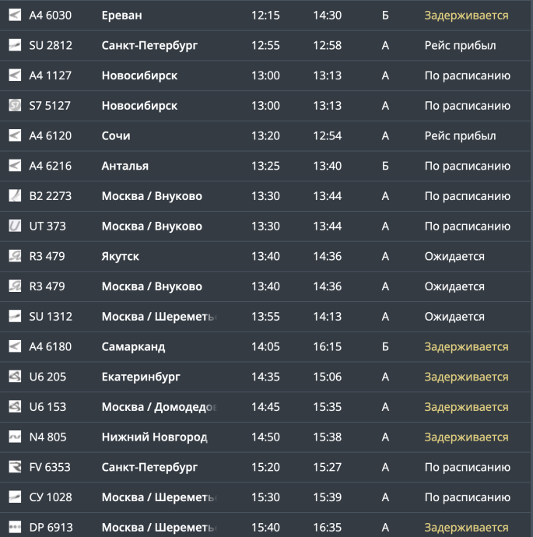Image resolution: width=533 pixels, height=537 pixels.
Task: Click the Екатеринбург destination name
Action: 140,377
